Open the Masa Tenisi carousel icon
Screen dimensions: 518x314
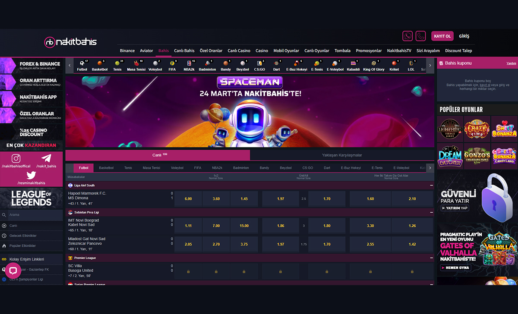(136, 66)
